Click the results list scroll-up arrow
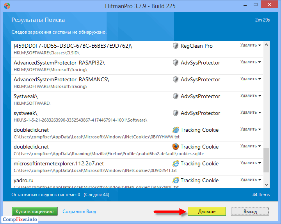Screen dimensions: 281x224 pos(266,45)
